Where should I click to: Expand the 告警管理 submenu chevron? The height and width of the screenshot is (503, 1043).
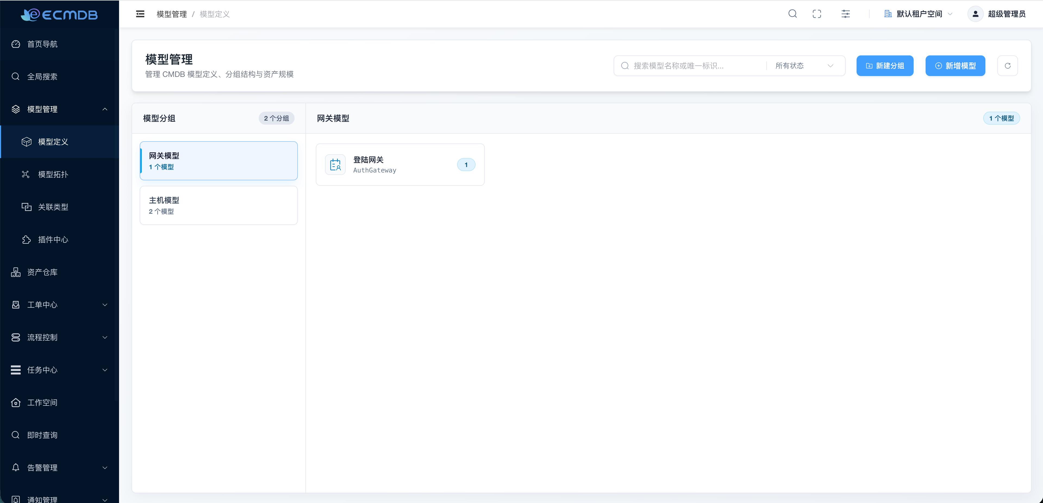coord(105,468)
